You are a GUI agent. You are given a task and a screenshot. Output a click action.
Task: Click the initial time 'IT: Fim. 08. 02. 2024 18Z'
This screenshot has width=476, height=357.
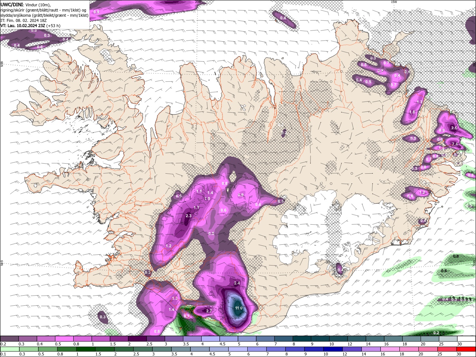coord(23,20)
